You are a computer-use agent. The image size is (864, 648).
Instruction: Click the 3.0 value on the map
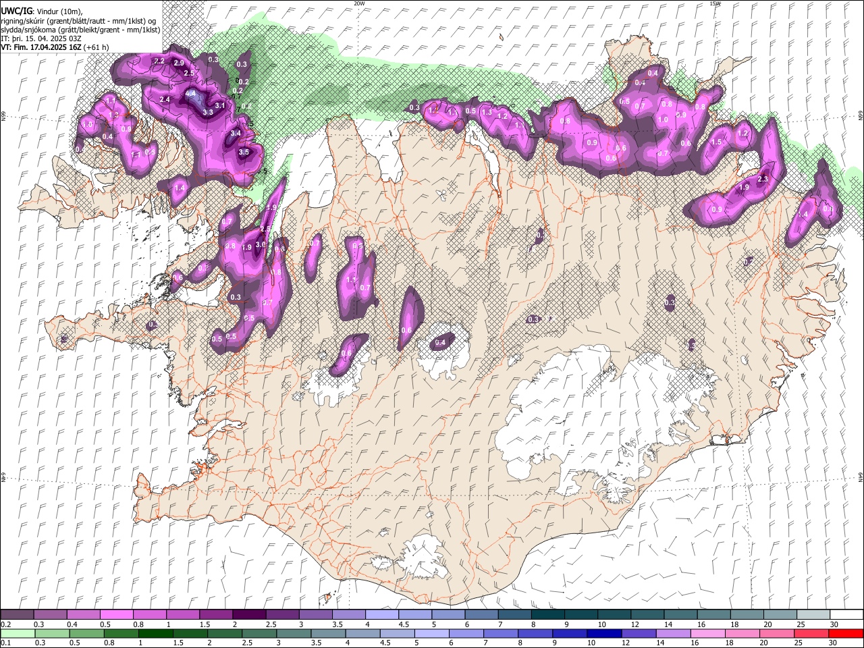tap(261, 244)
